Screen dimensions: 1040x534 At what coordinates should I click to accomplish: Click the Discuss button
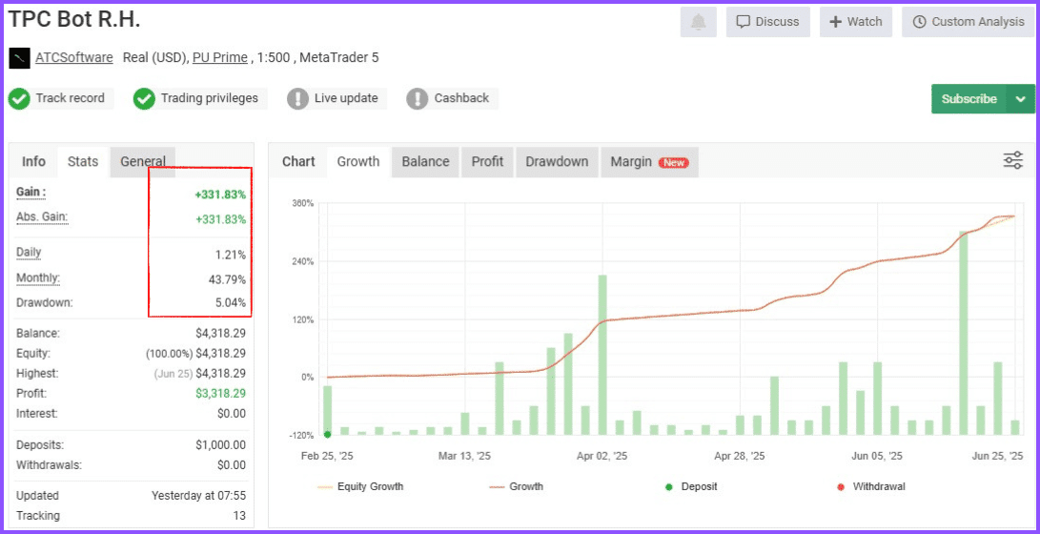768,22
